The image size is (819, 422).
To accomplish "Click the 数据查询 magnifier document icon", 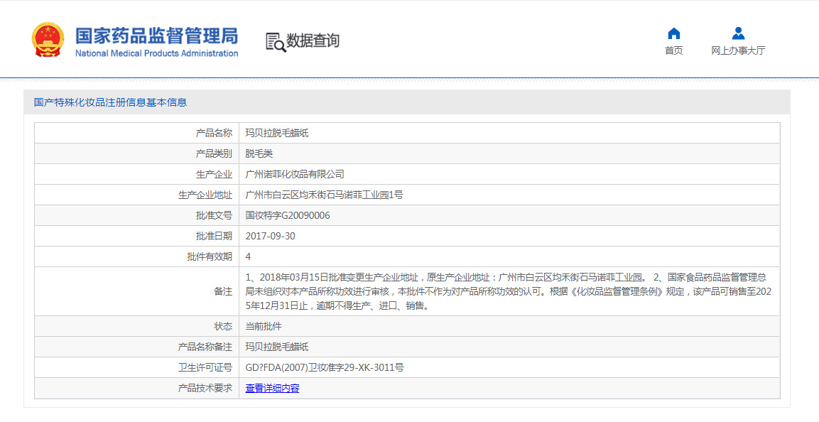I will pos(276,42).
